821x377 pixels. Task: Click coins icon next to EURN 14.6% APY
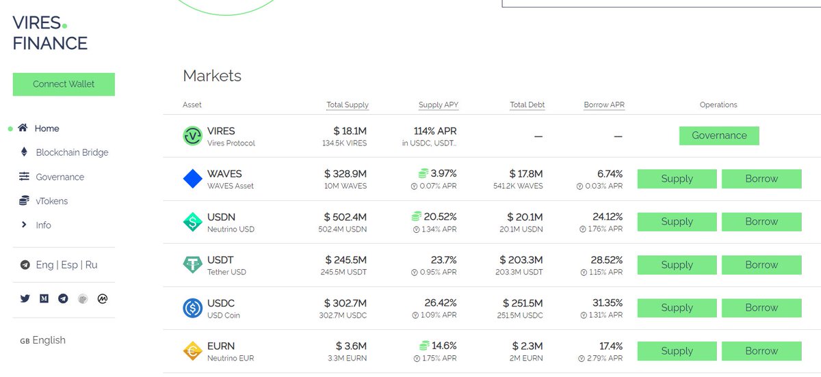[424, 346]
